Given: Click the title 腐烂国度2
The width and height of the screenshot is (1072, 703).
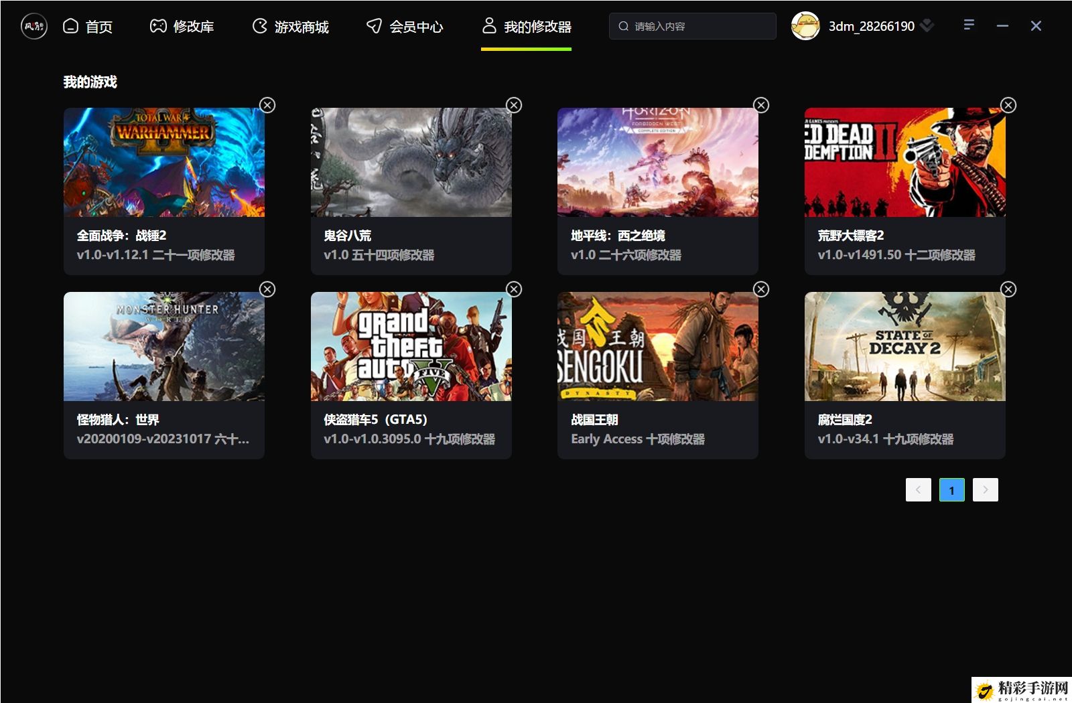Looking at the screenshot, I should pos(845,420).
